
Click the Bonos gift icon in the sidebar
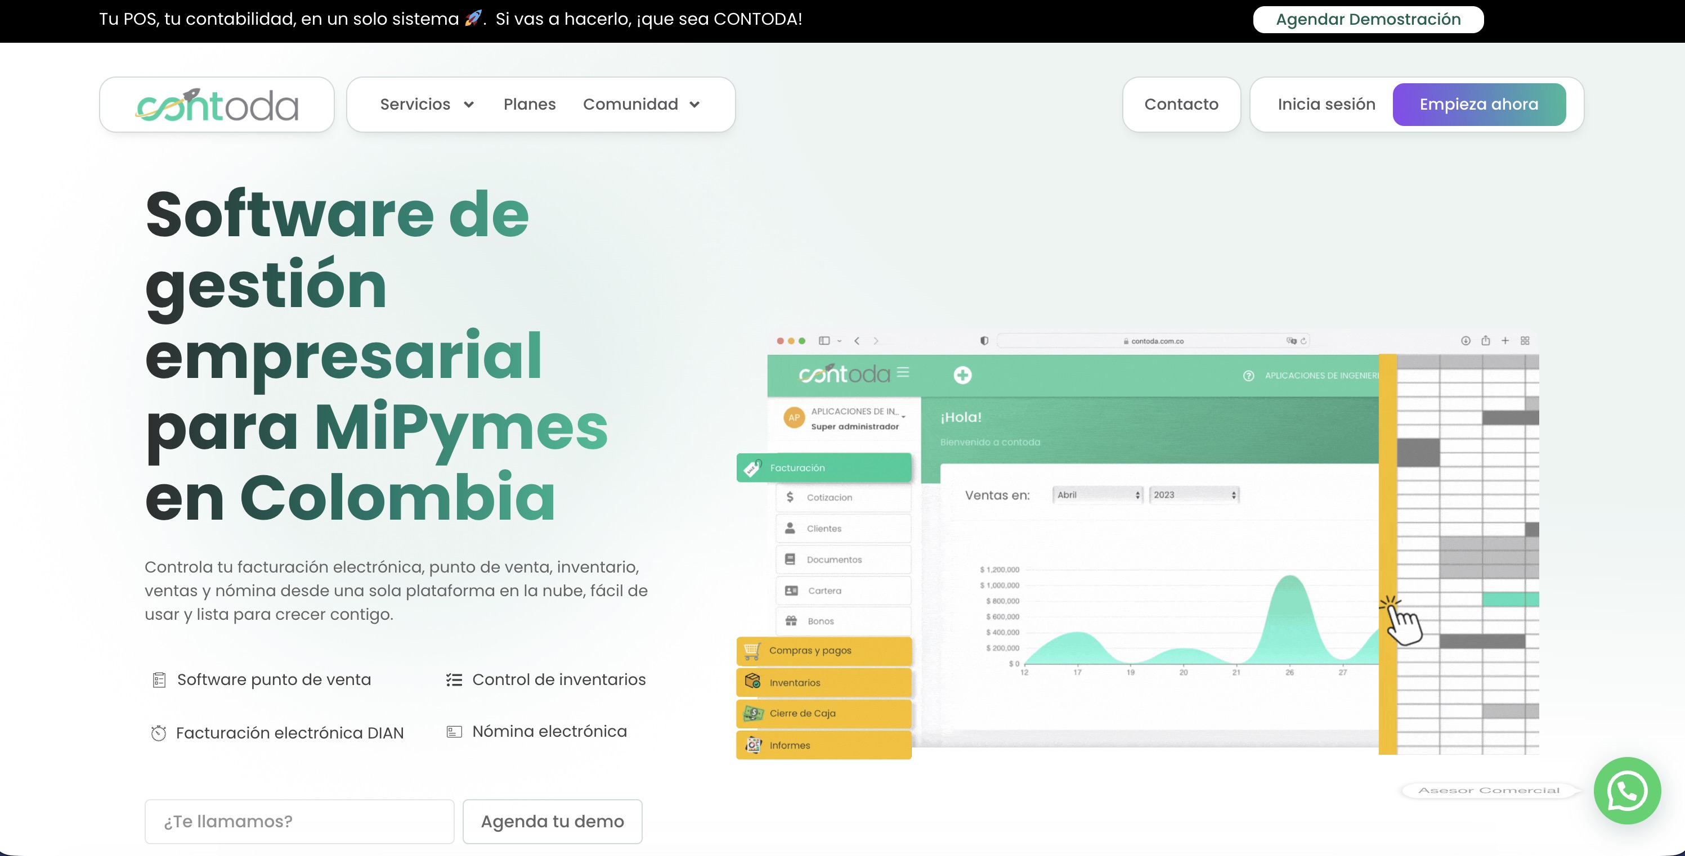(791, 621)
